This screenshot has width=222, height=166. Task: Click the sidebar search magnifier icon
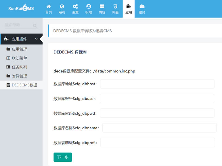click(35, 26)
